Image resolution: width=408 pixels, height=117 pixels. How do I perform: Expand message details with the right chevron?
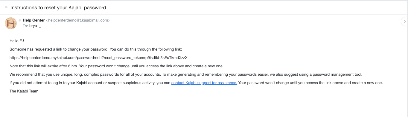405,22
